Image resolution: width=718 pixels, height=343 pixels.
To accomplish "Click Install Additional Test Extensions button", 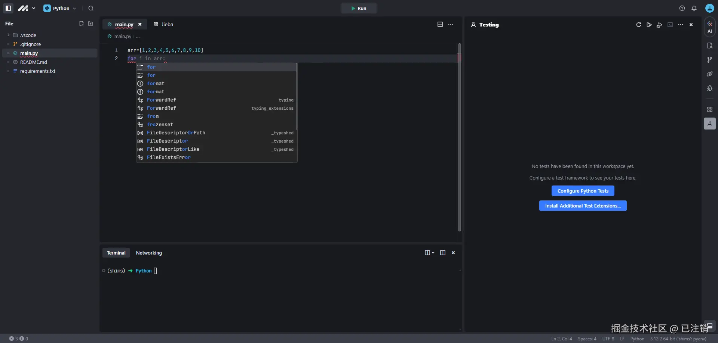I will [x=583, y=206].
